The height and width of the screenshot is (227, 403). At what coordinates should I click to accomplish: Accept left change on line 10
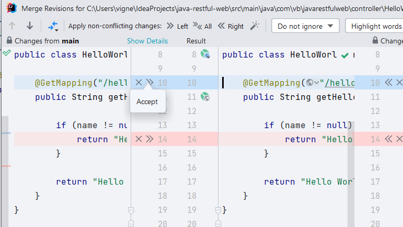click(x=150, y=83)
